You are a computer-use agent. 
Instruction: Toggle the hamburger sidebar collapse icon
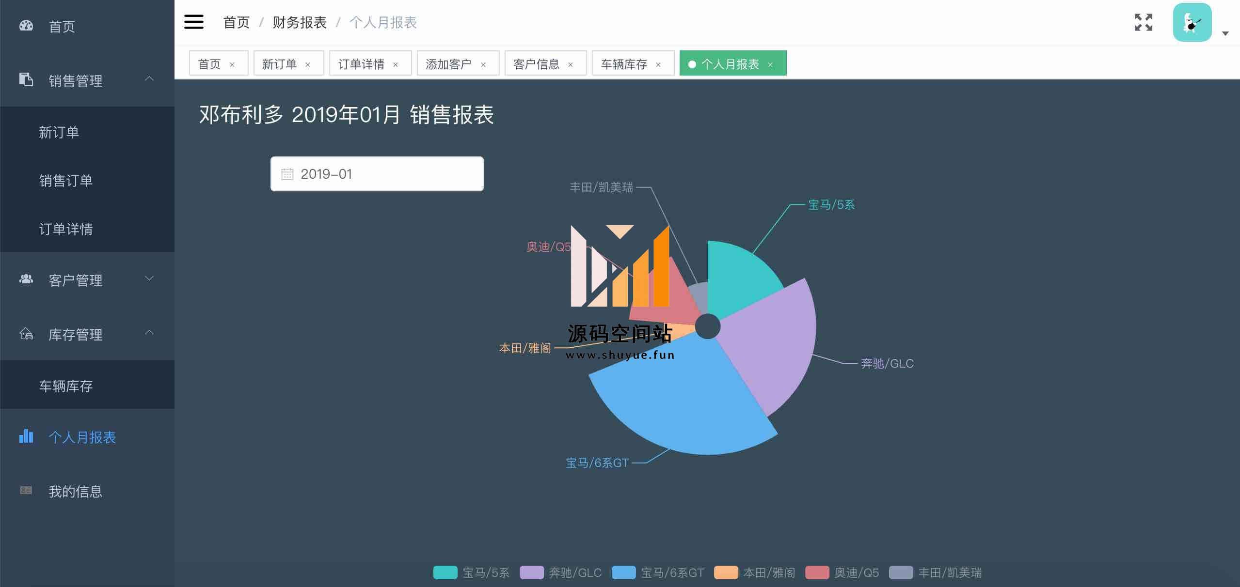point(193,22)
